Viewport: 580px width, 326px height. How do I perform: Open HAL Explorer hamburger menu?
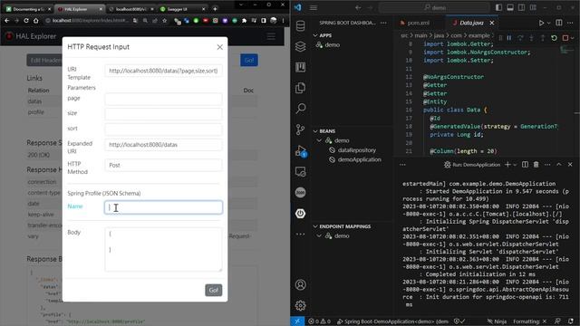(x=271, y=36)
